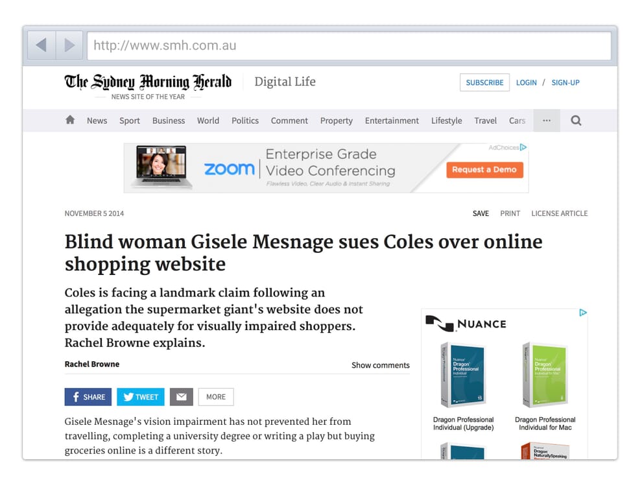
Task: Select the Property menu item
Action: point(337,121)
